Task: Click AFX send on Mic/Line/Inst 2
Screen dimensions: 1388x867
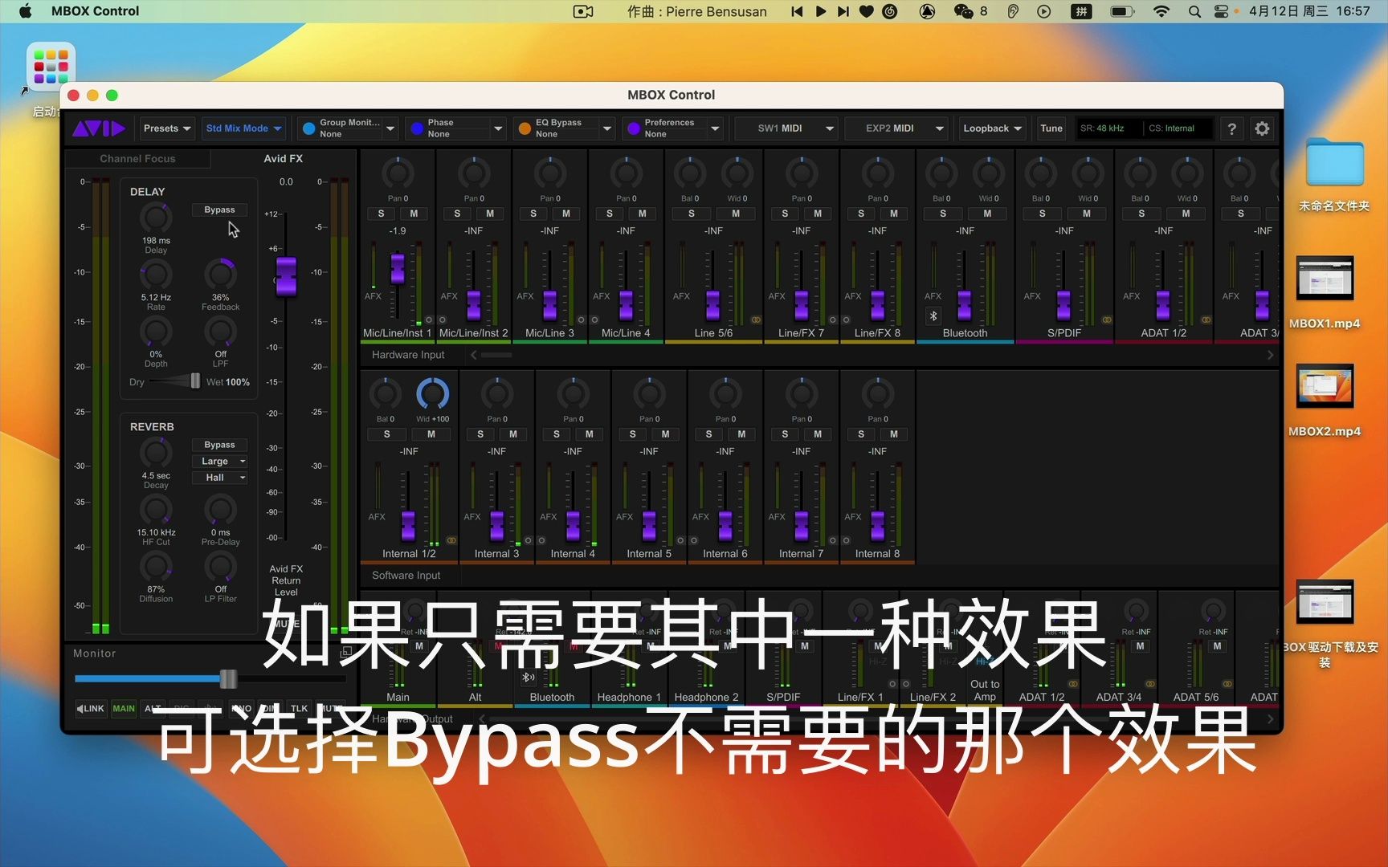Action: tap(449, 296)
